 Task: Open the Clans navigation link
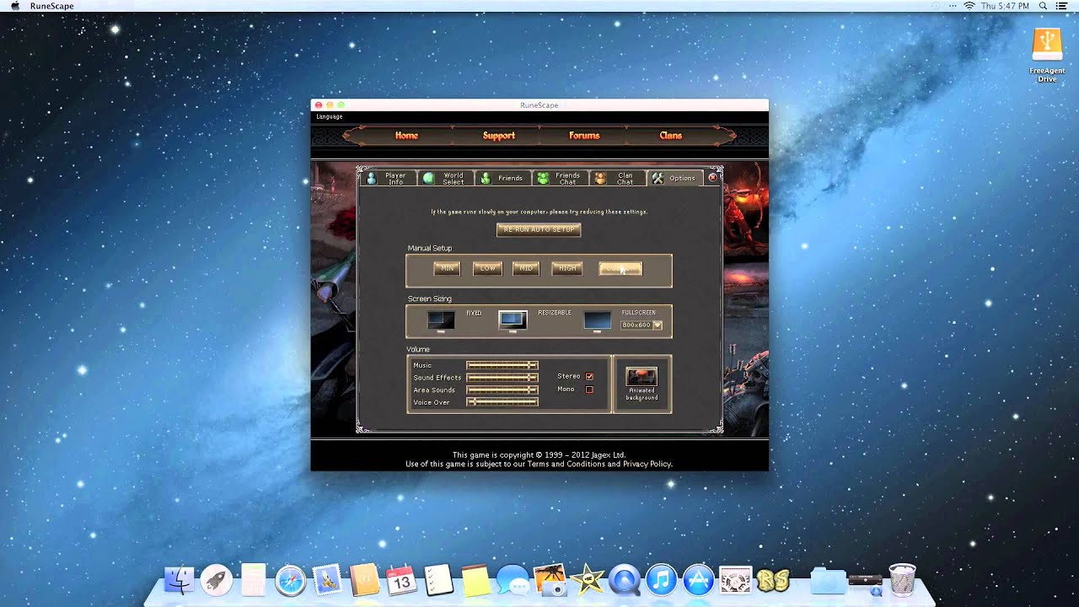point(671,135)
